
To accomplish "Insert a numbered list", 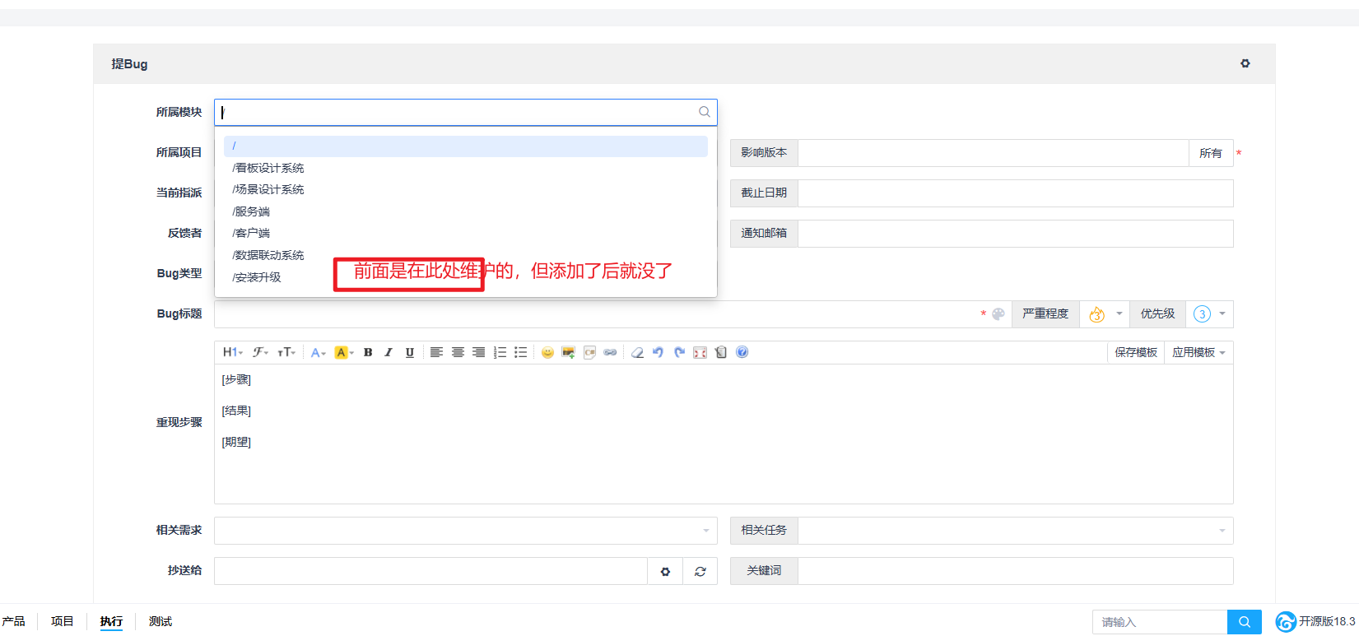I will click(500, 352).
